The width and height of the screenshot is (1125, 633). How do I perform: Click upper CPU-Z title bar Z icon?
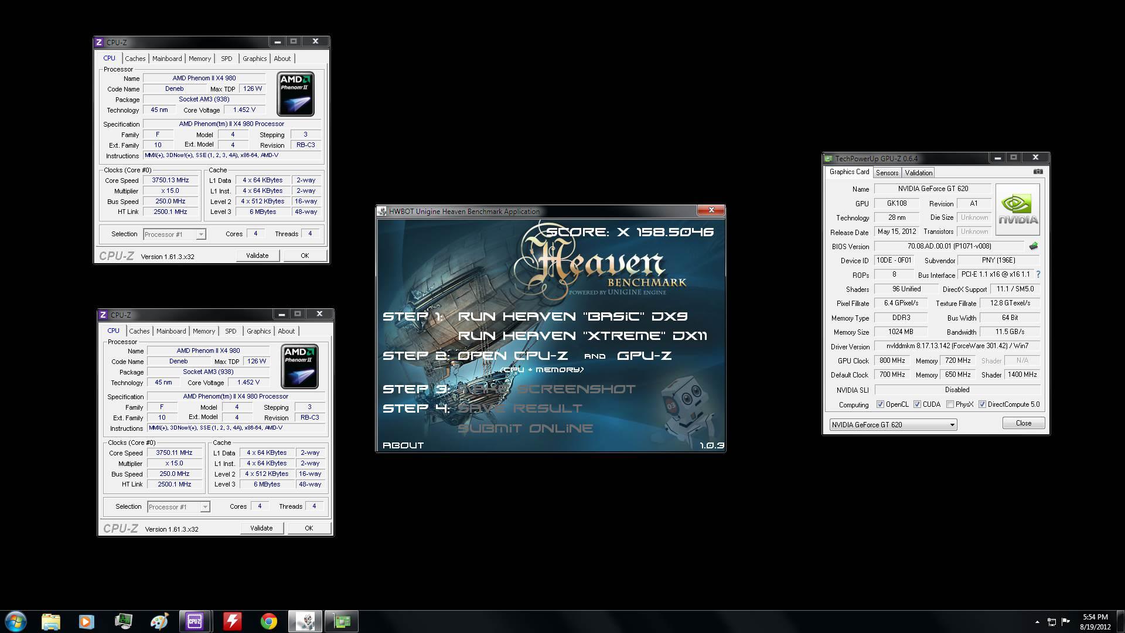tap(99, 42)
